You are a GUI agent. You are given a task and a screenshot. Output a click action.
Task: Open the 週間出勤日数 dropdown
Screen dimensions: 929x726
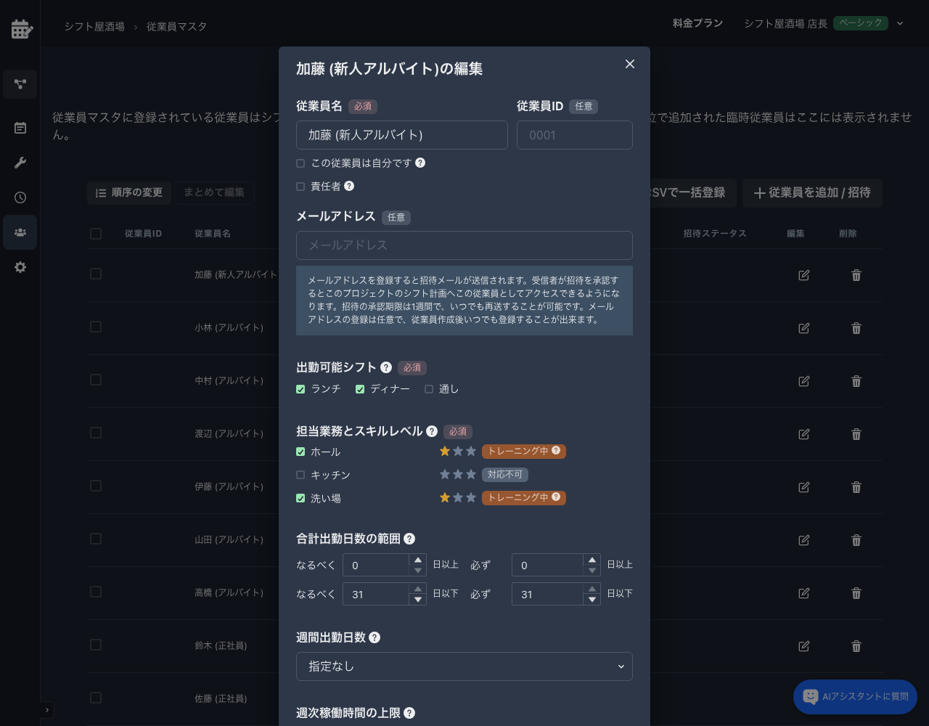464,666
